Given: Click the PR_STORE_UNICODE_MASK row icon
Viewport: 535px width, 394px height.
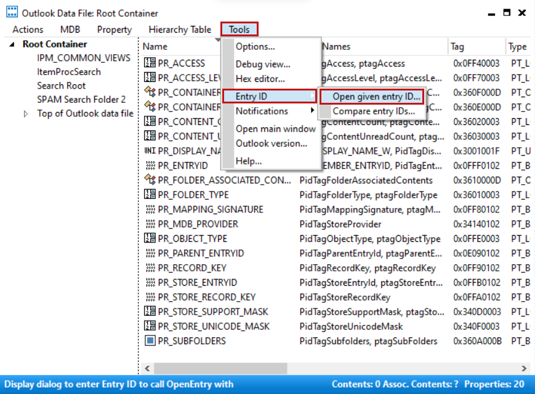Looking at the screenshot, I should 150,326.
